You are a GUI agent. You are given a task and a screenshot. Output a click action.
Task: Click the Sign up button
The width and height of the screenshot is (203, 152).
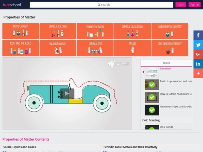194,5
